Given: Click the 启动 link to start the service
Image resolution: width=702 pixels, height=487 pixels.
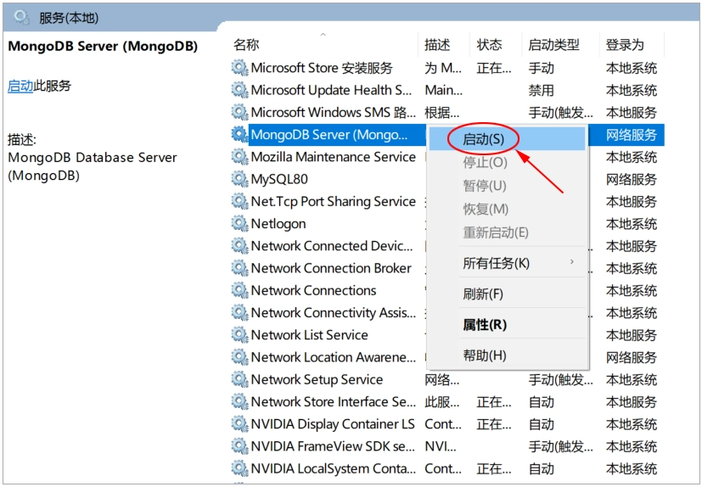Looking at the screenshot, I should coord(20,86).
